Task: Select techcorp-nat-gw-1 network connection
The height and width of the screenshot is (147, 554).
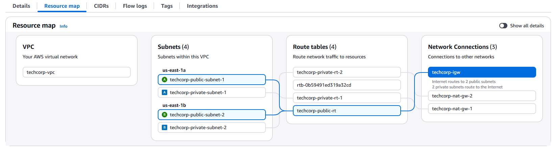Action: [x=482, y=109]
